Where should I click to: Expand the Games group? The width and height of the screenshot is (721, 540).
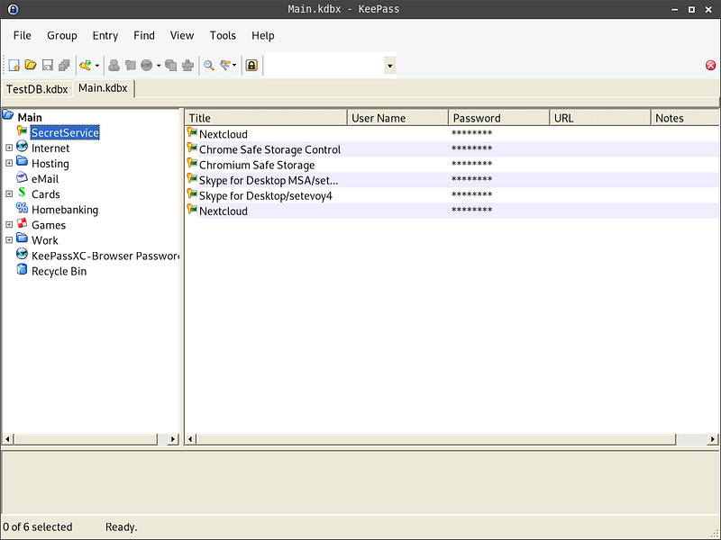(9, 224)
